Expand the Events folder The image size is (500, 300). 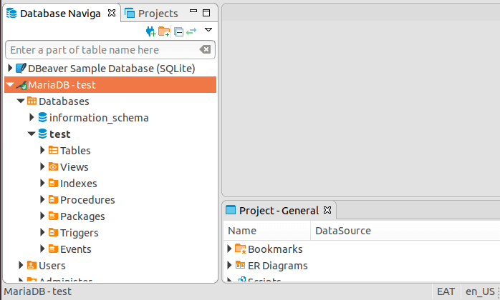point(42,249)
